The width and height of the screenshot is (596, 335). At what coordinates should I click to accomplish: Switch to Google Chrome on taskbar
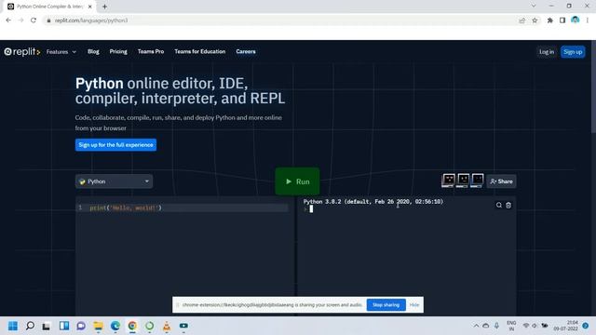[132, 326]
